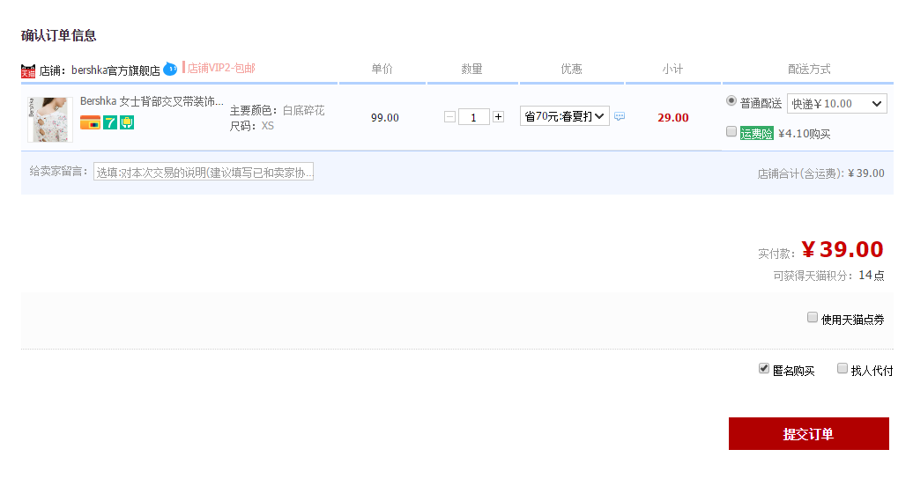Screen dimensions: 913x479
Task: Click the 给卖家留言 message input field
Action: [204, 172]
